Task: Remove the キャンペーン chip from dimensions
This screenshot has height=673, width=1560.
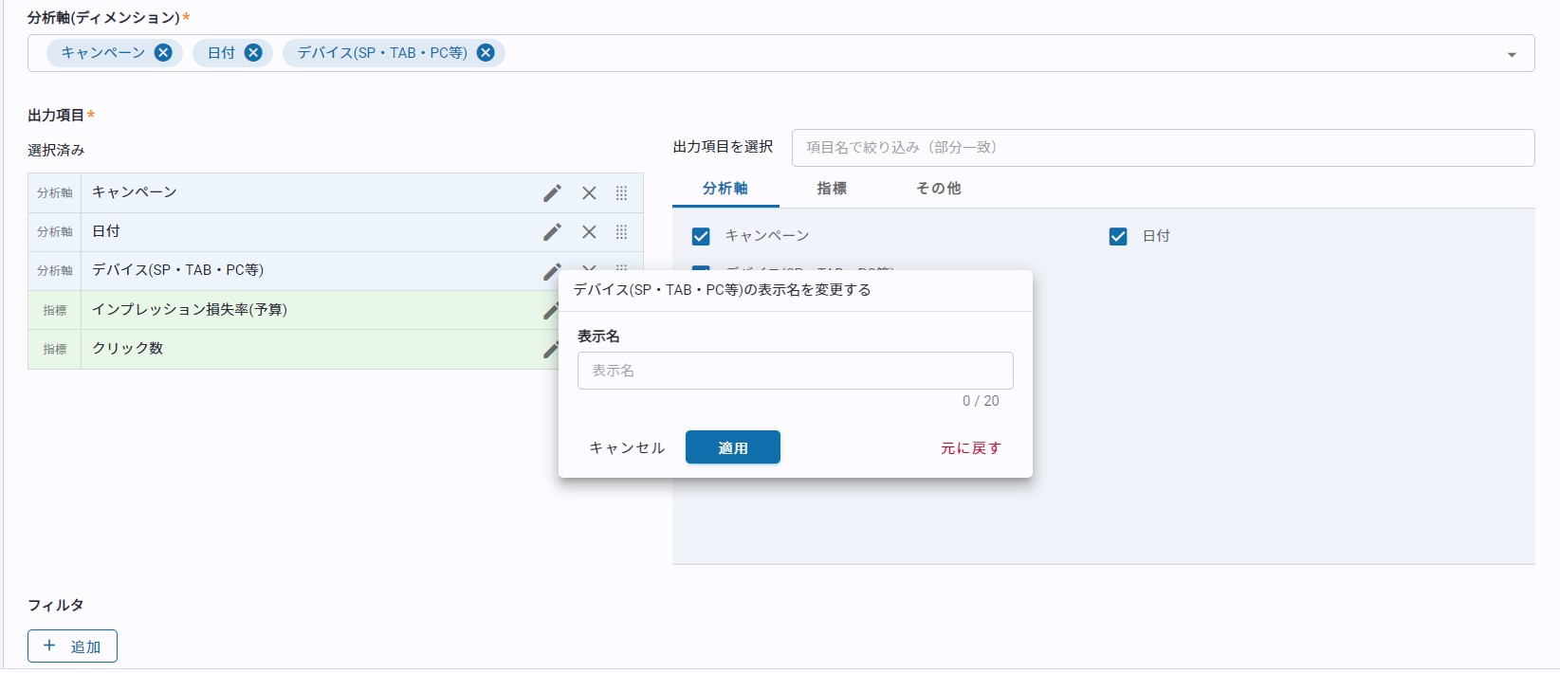Action: pyautogui.click(x=163, y=53)
